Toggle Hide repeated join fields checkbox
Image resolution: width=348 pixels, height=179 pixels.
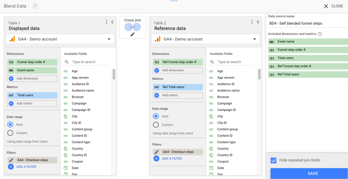(x=274, y=160)
